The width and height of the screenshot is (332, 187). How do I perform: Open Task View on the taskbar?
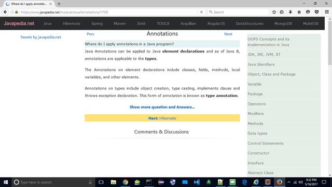[101, 182]
